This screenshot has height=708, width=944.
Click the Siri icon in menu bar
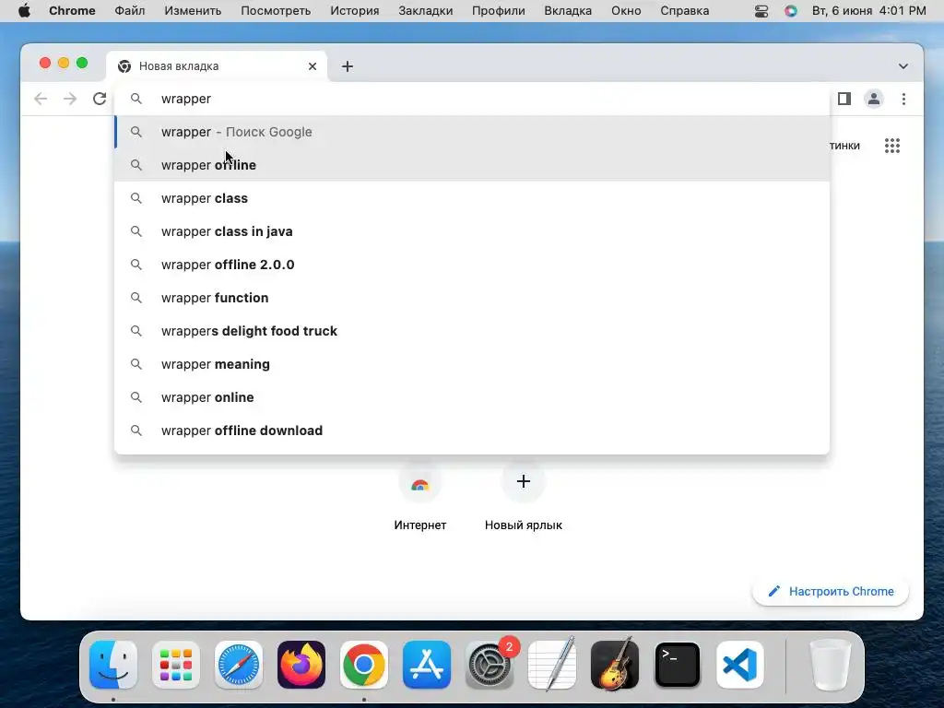pyautogui.click(x=790, y=11)
